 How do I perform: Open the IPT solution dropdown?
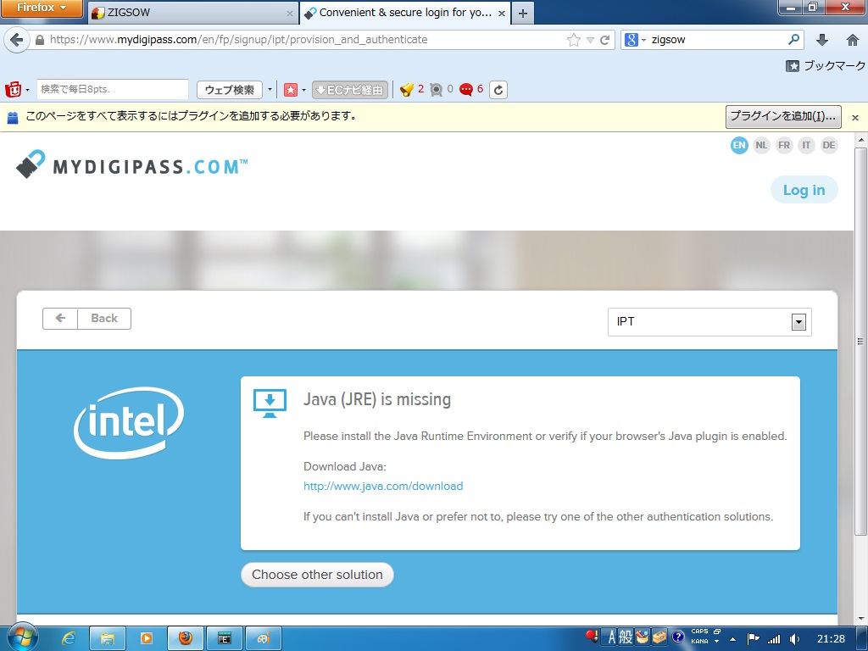709,321
